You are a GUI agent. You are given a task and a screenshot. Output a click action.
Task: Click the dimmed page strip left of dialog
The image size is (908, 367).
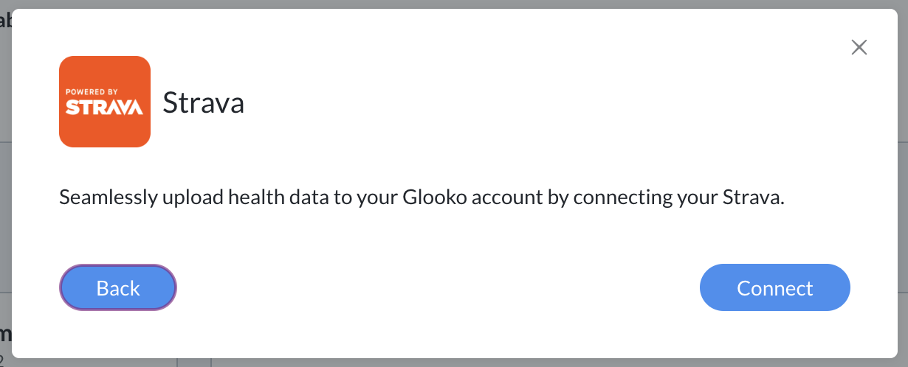(x=5, y=184)
